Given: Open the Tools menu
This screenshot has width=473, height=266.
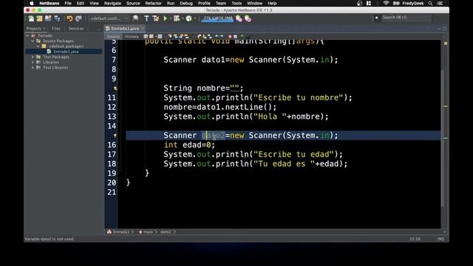Looking at the screenshot, I should tap(236, 3).
